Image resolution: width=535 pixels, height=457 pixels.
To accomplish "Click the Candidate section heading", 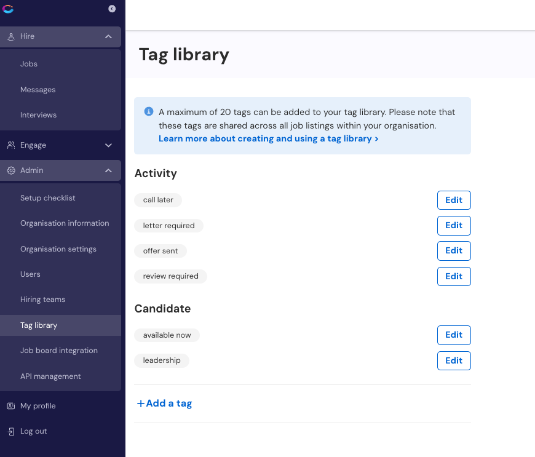I will click(162, 309).
